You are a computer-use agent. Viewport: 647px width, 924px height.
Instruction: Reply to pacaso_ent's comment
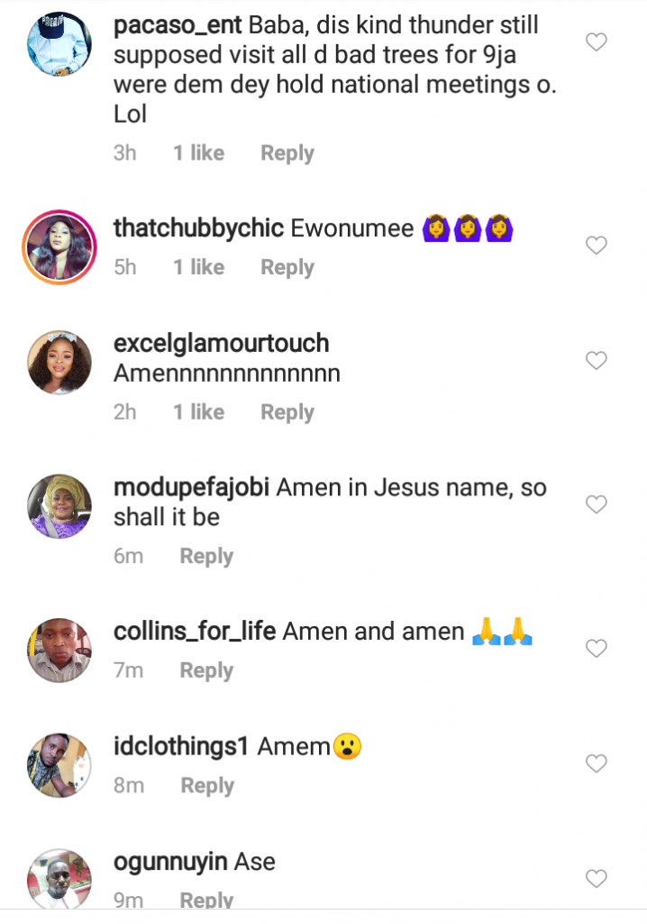pyautogui.click(x=287, y=153)
